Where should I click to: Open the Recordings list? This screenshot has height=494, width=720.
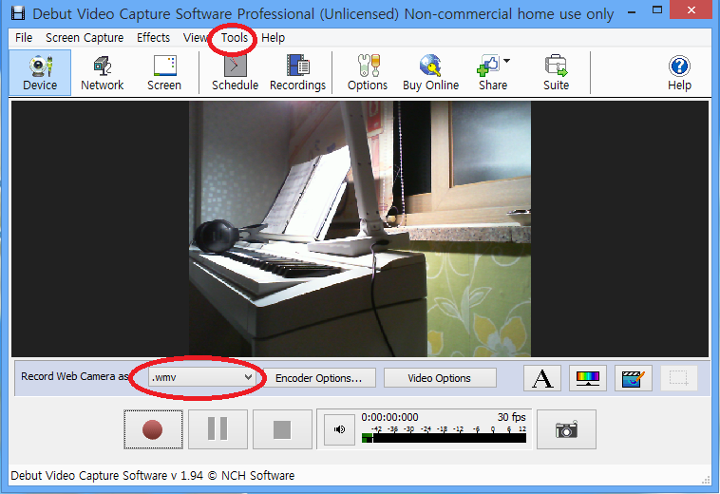[297, 73]
